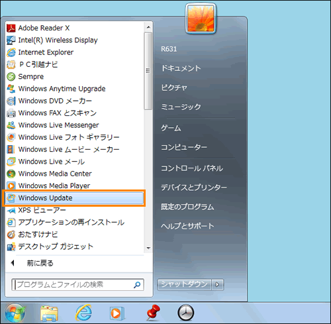Click the scrollbar up arrow in the program list

148,27
